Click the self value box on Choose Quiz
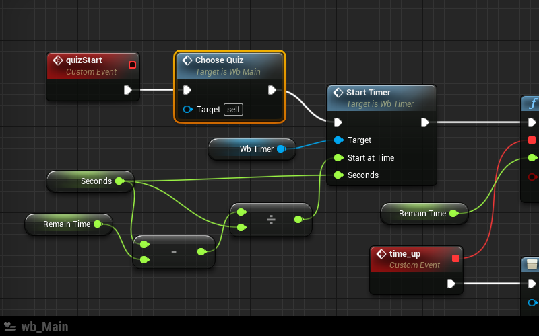The image size is (539, 336). pyautogui.click(x=233, y=110)
